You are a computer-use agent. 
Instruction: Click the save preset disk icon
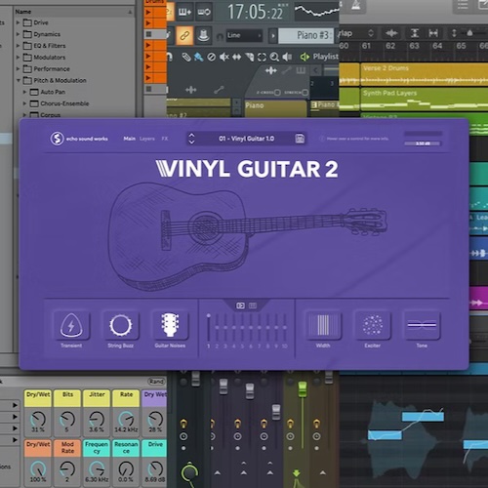point(300,139)
